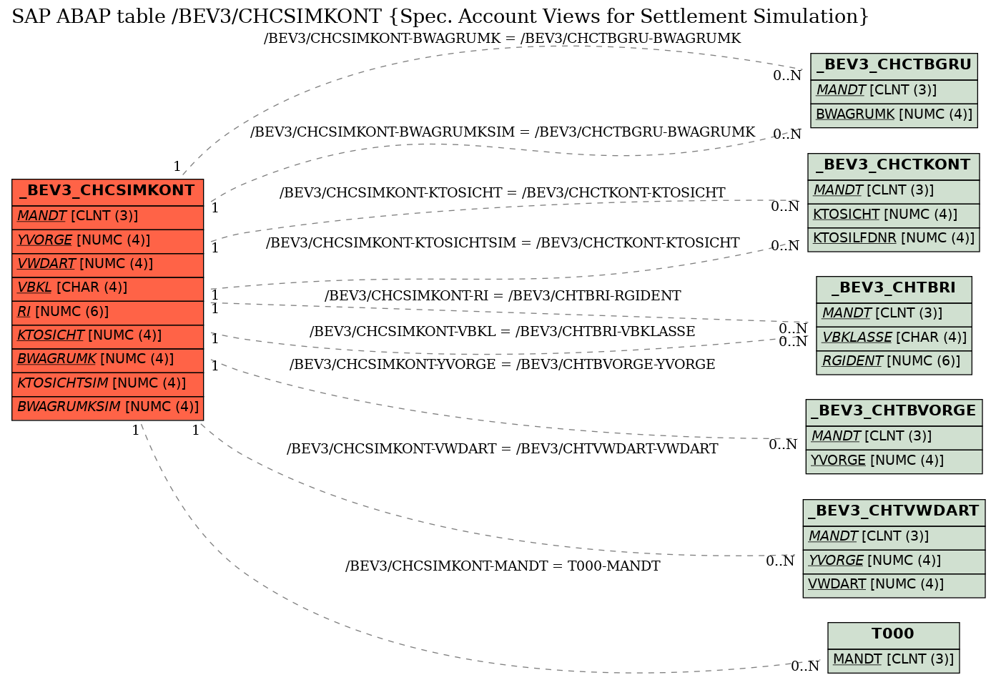Click the KTOSICHTSIM relation label

[x=503, y=243]
